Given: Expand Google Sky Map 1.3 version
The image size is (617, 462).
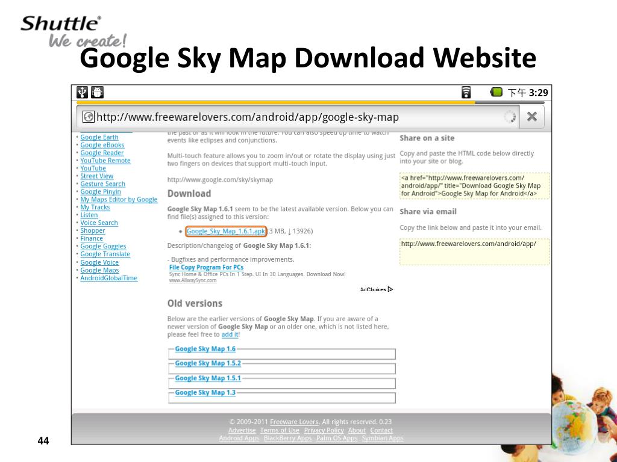Looking at the screenshot, I should (205, 392).
